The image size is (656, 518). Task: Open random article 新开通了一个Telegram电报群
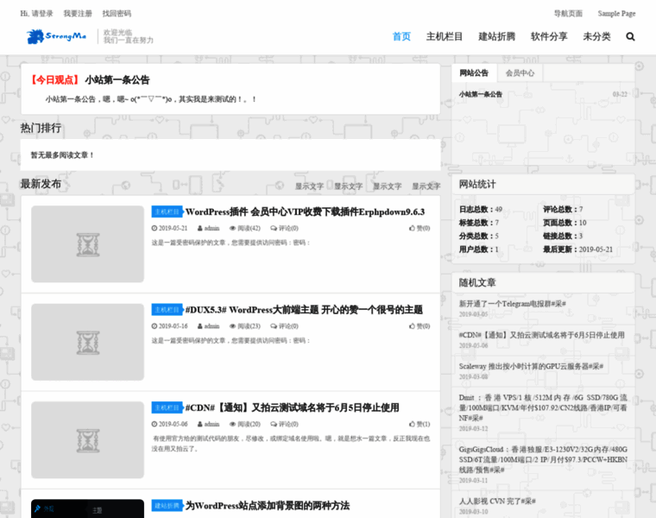(512, 304)
